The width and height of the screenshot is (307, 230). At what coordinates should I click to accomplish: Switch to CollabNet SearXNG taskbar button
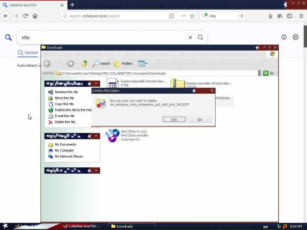[82, 226]
